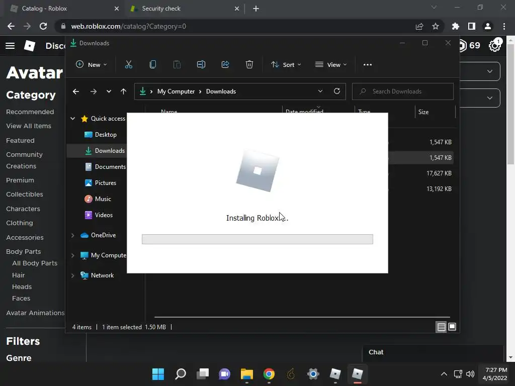Bookmark this page with the star icon
Screen dimensions: 515x386
coord(436,26)
